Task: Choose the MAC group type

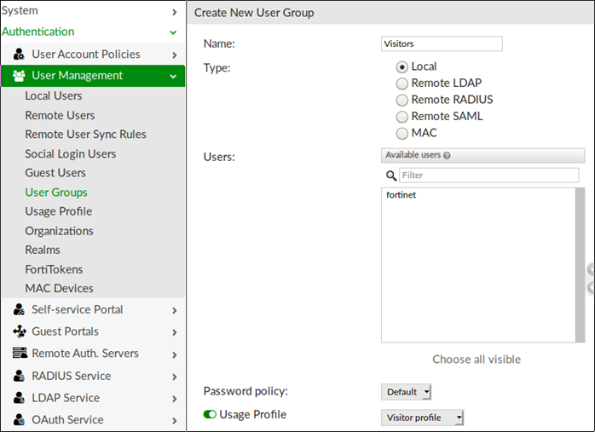Action: [402, 133]
